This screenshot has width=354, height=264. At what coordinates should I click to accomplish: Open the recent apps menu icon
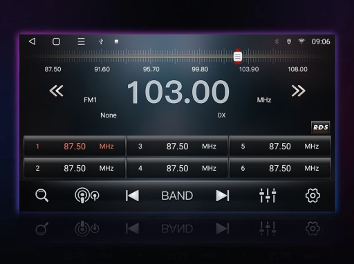[81, 41]
